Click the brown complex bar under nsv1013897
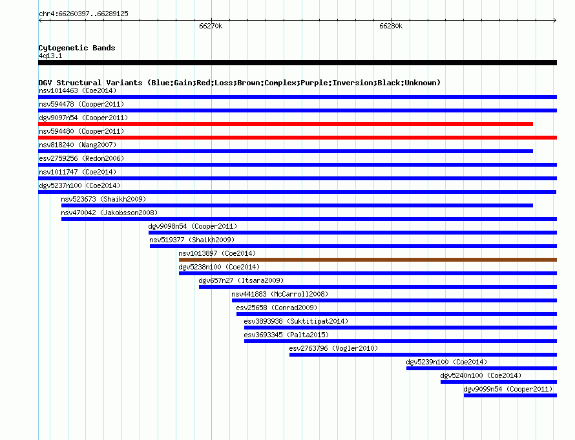Image resolution: width=575 pixels, height=440 pixels. pos(368,260)
